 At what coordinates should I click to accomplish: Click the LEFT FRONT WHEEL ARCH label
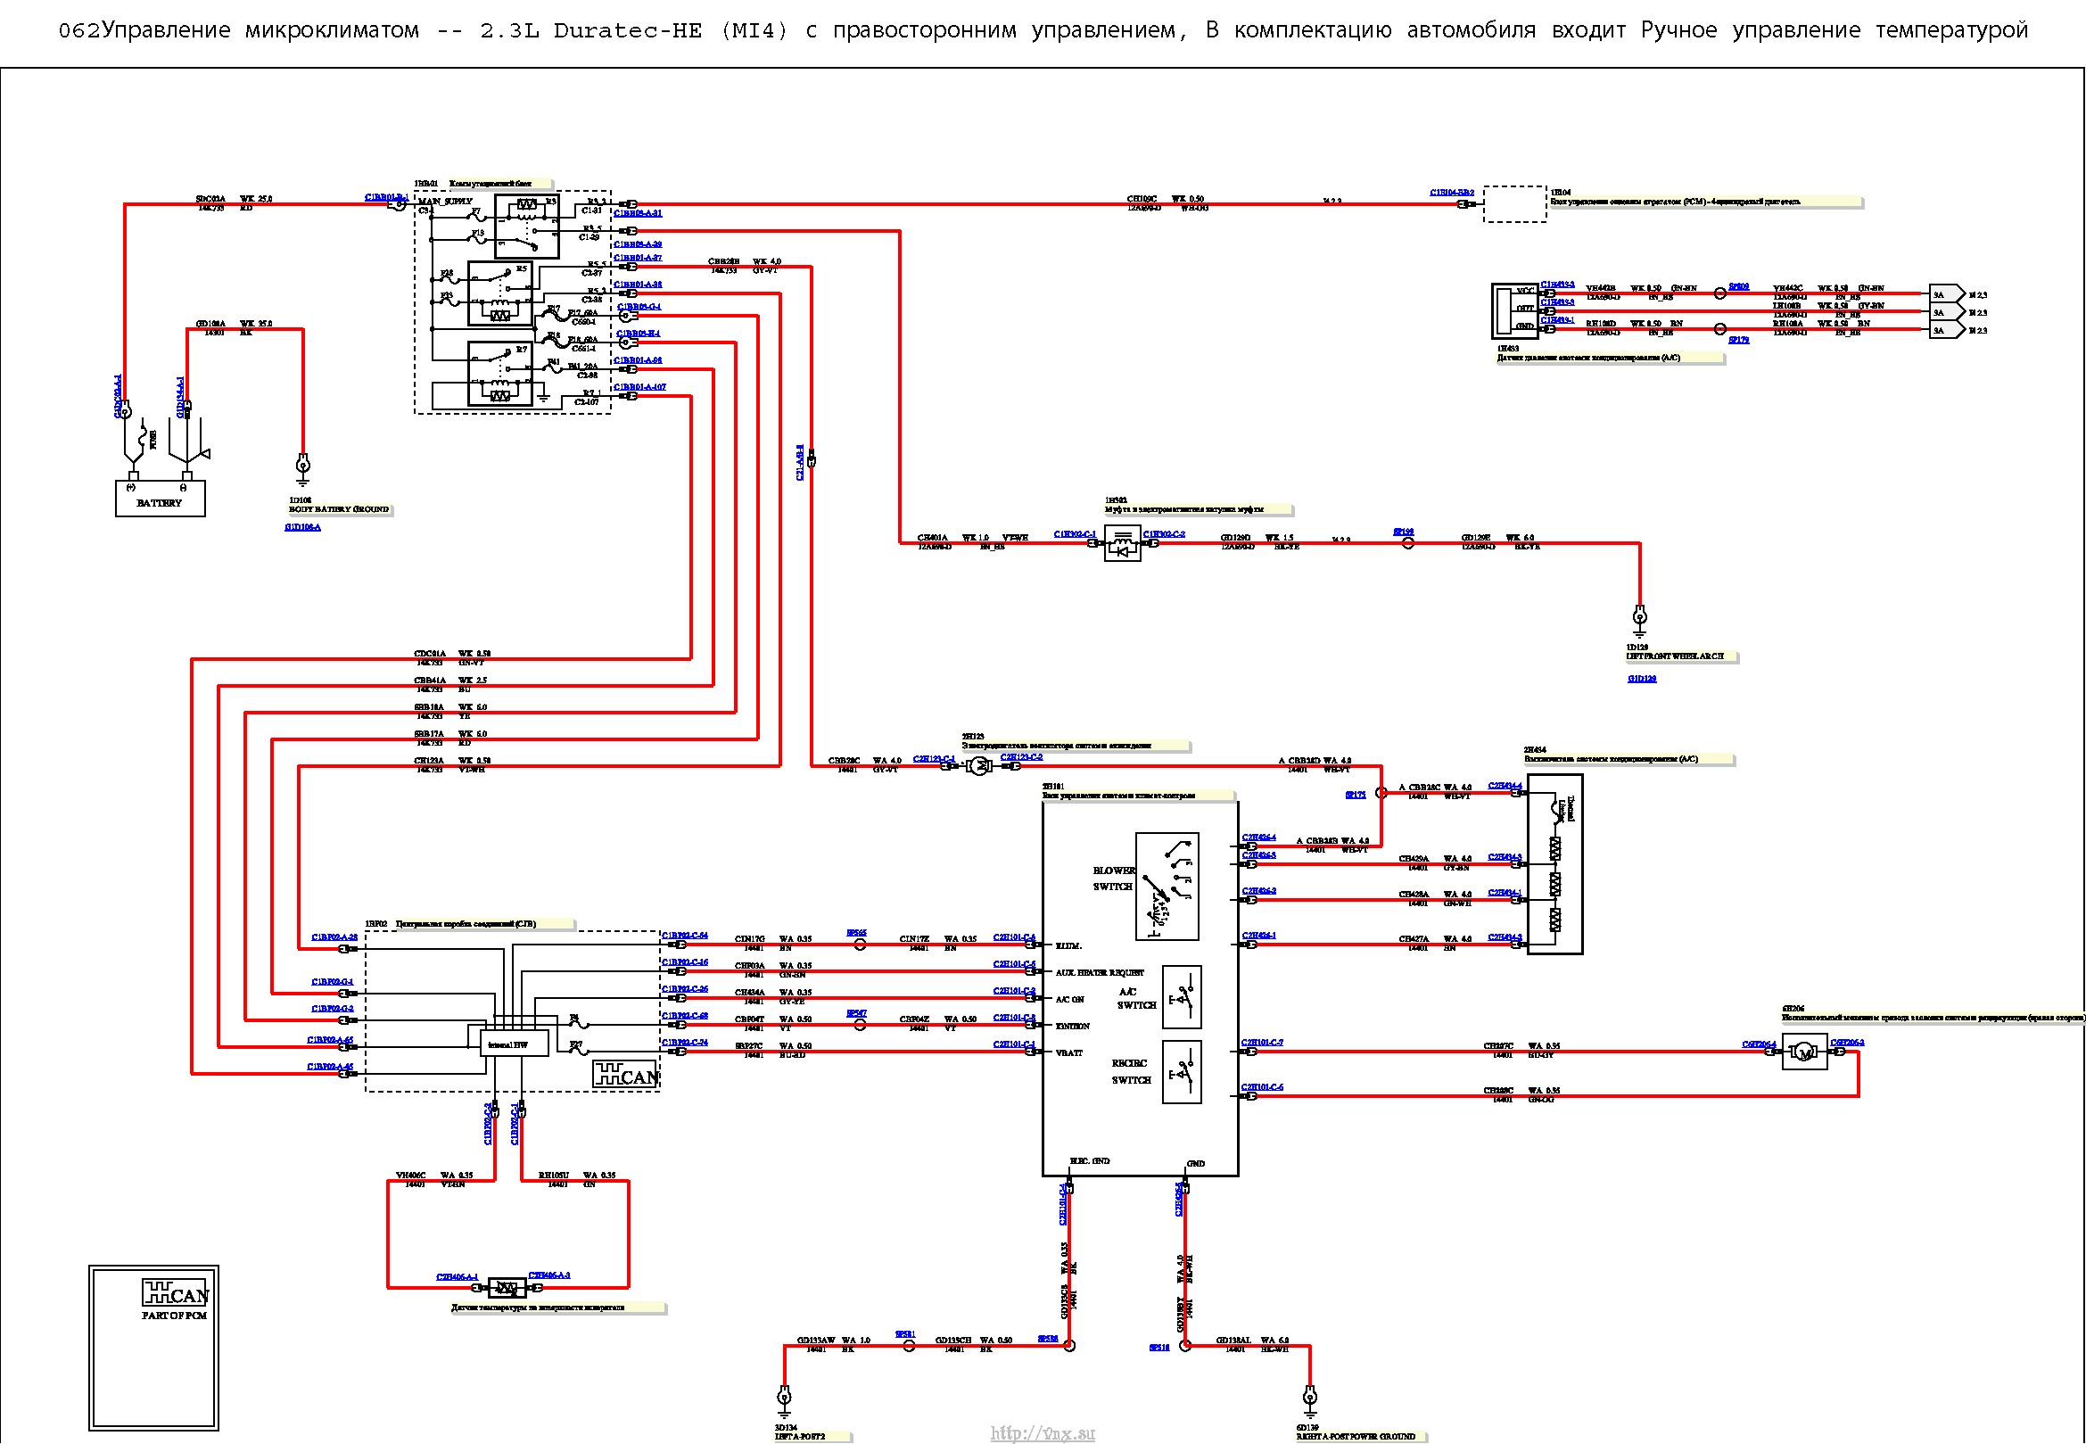(1676, 656)
